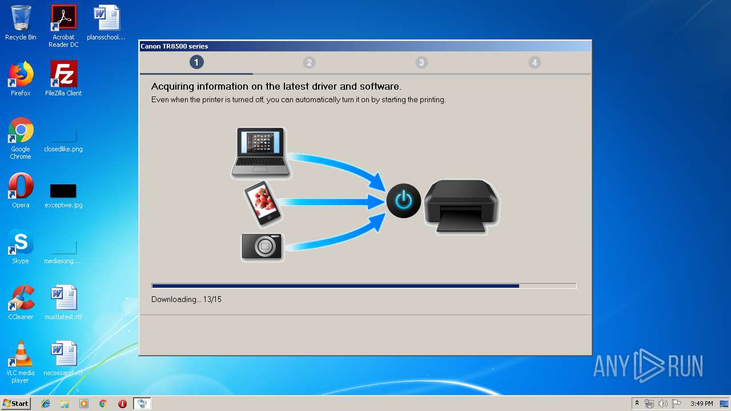Screen dimensions: 731x411
Task: Open the network tray icon
Action: click(649, 404)
